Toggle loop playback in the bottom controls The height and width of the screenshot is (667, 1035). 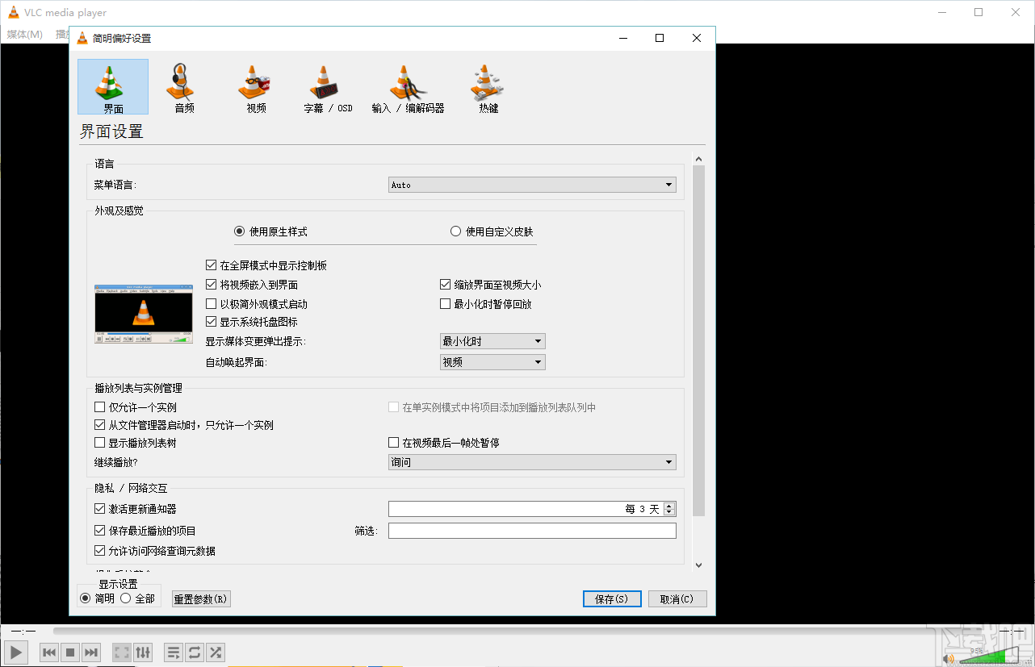[x=194, y=652]
